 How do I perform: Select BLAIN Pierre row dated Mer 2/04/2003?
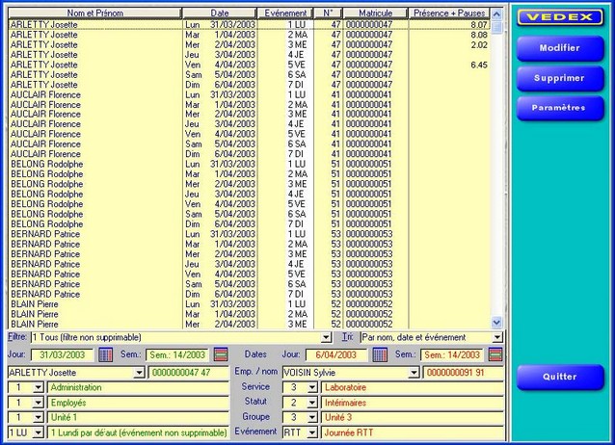click(x=249, y=324)
